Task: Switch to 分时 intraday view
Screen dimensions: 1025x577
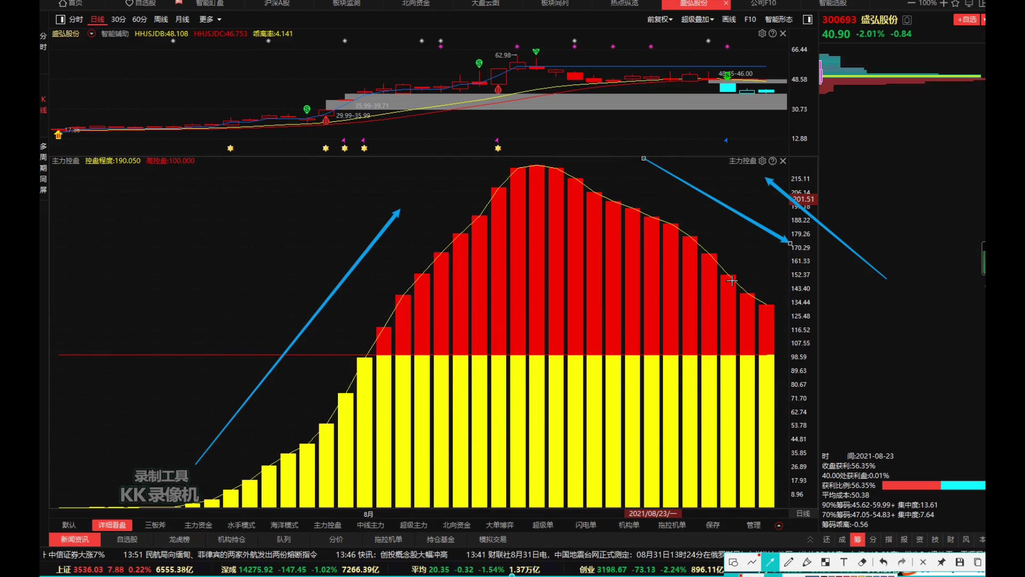Action: tap(76, 19)
